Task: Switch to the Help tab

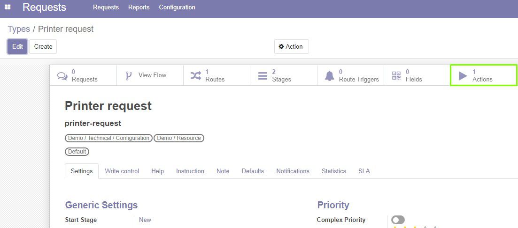Action: point(158,171)
